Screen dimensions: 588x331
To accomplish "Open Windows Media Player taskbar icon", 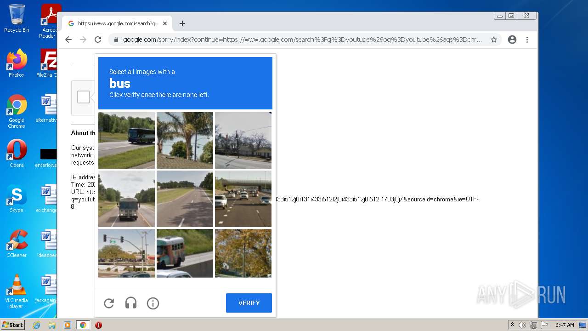I will [67, 325].
